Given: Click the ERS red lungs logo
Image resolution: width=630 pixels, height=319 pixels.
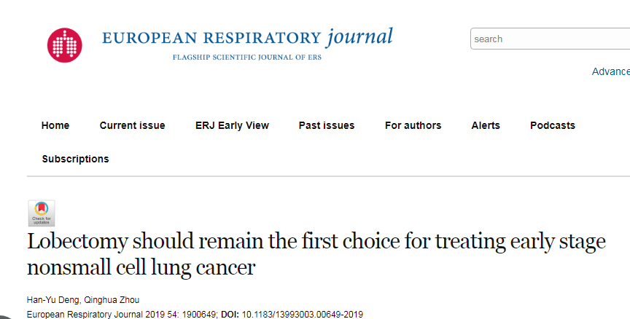Looking at the screenshot, I should [x=65, y=45].
